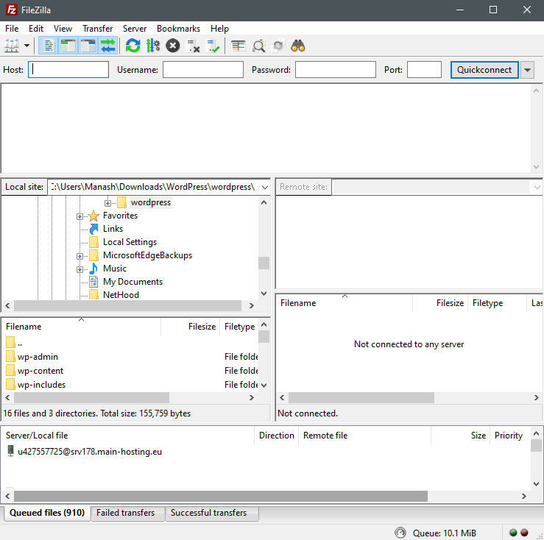The width and height of the screenshot is (544, 540).
Task: Focus the Host input field
Action: click(x=68, y=70)
